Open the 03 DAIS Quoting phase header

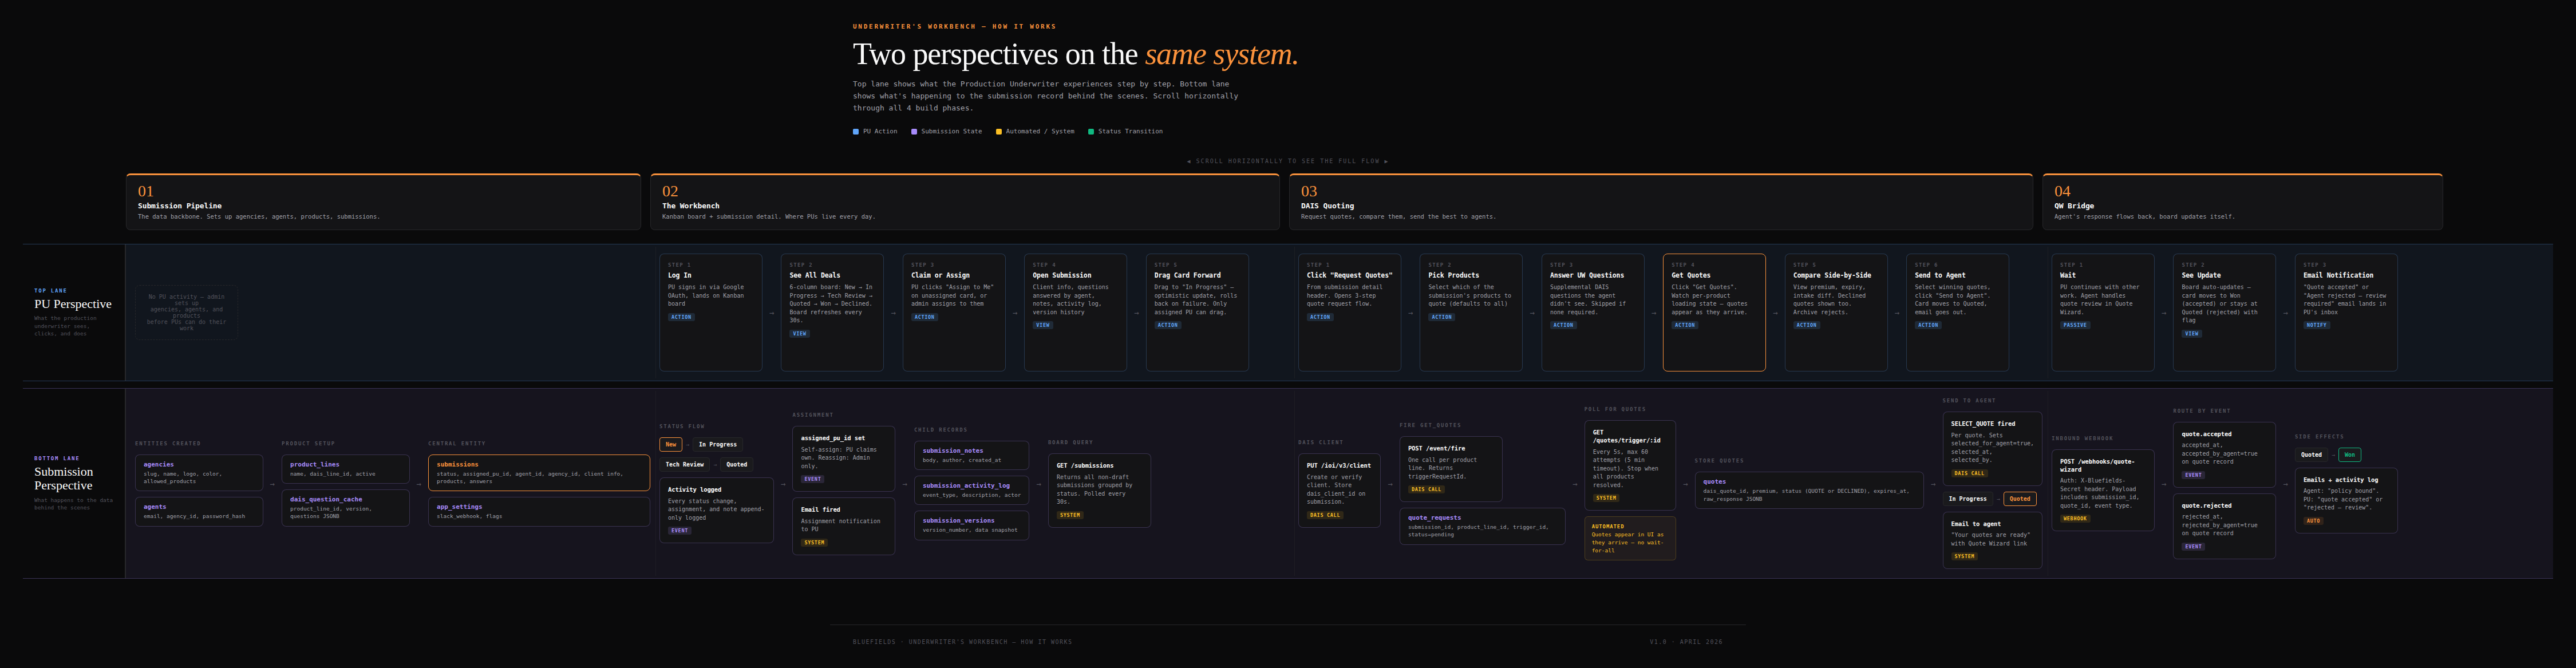1660,202
